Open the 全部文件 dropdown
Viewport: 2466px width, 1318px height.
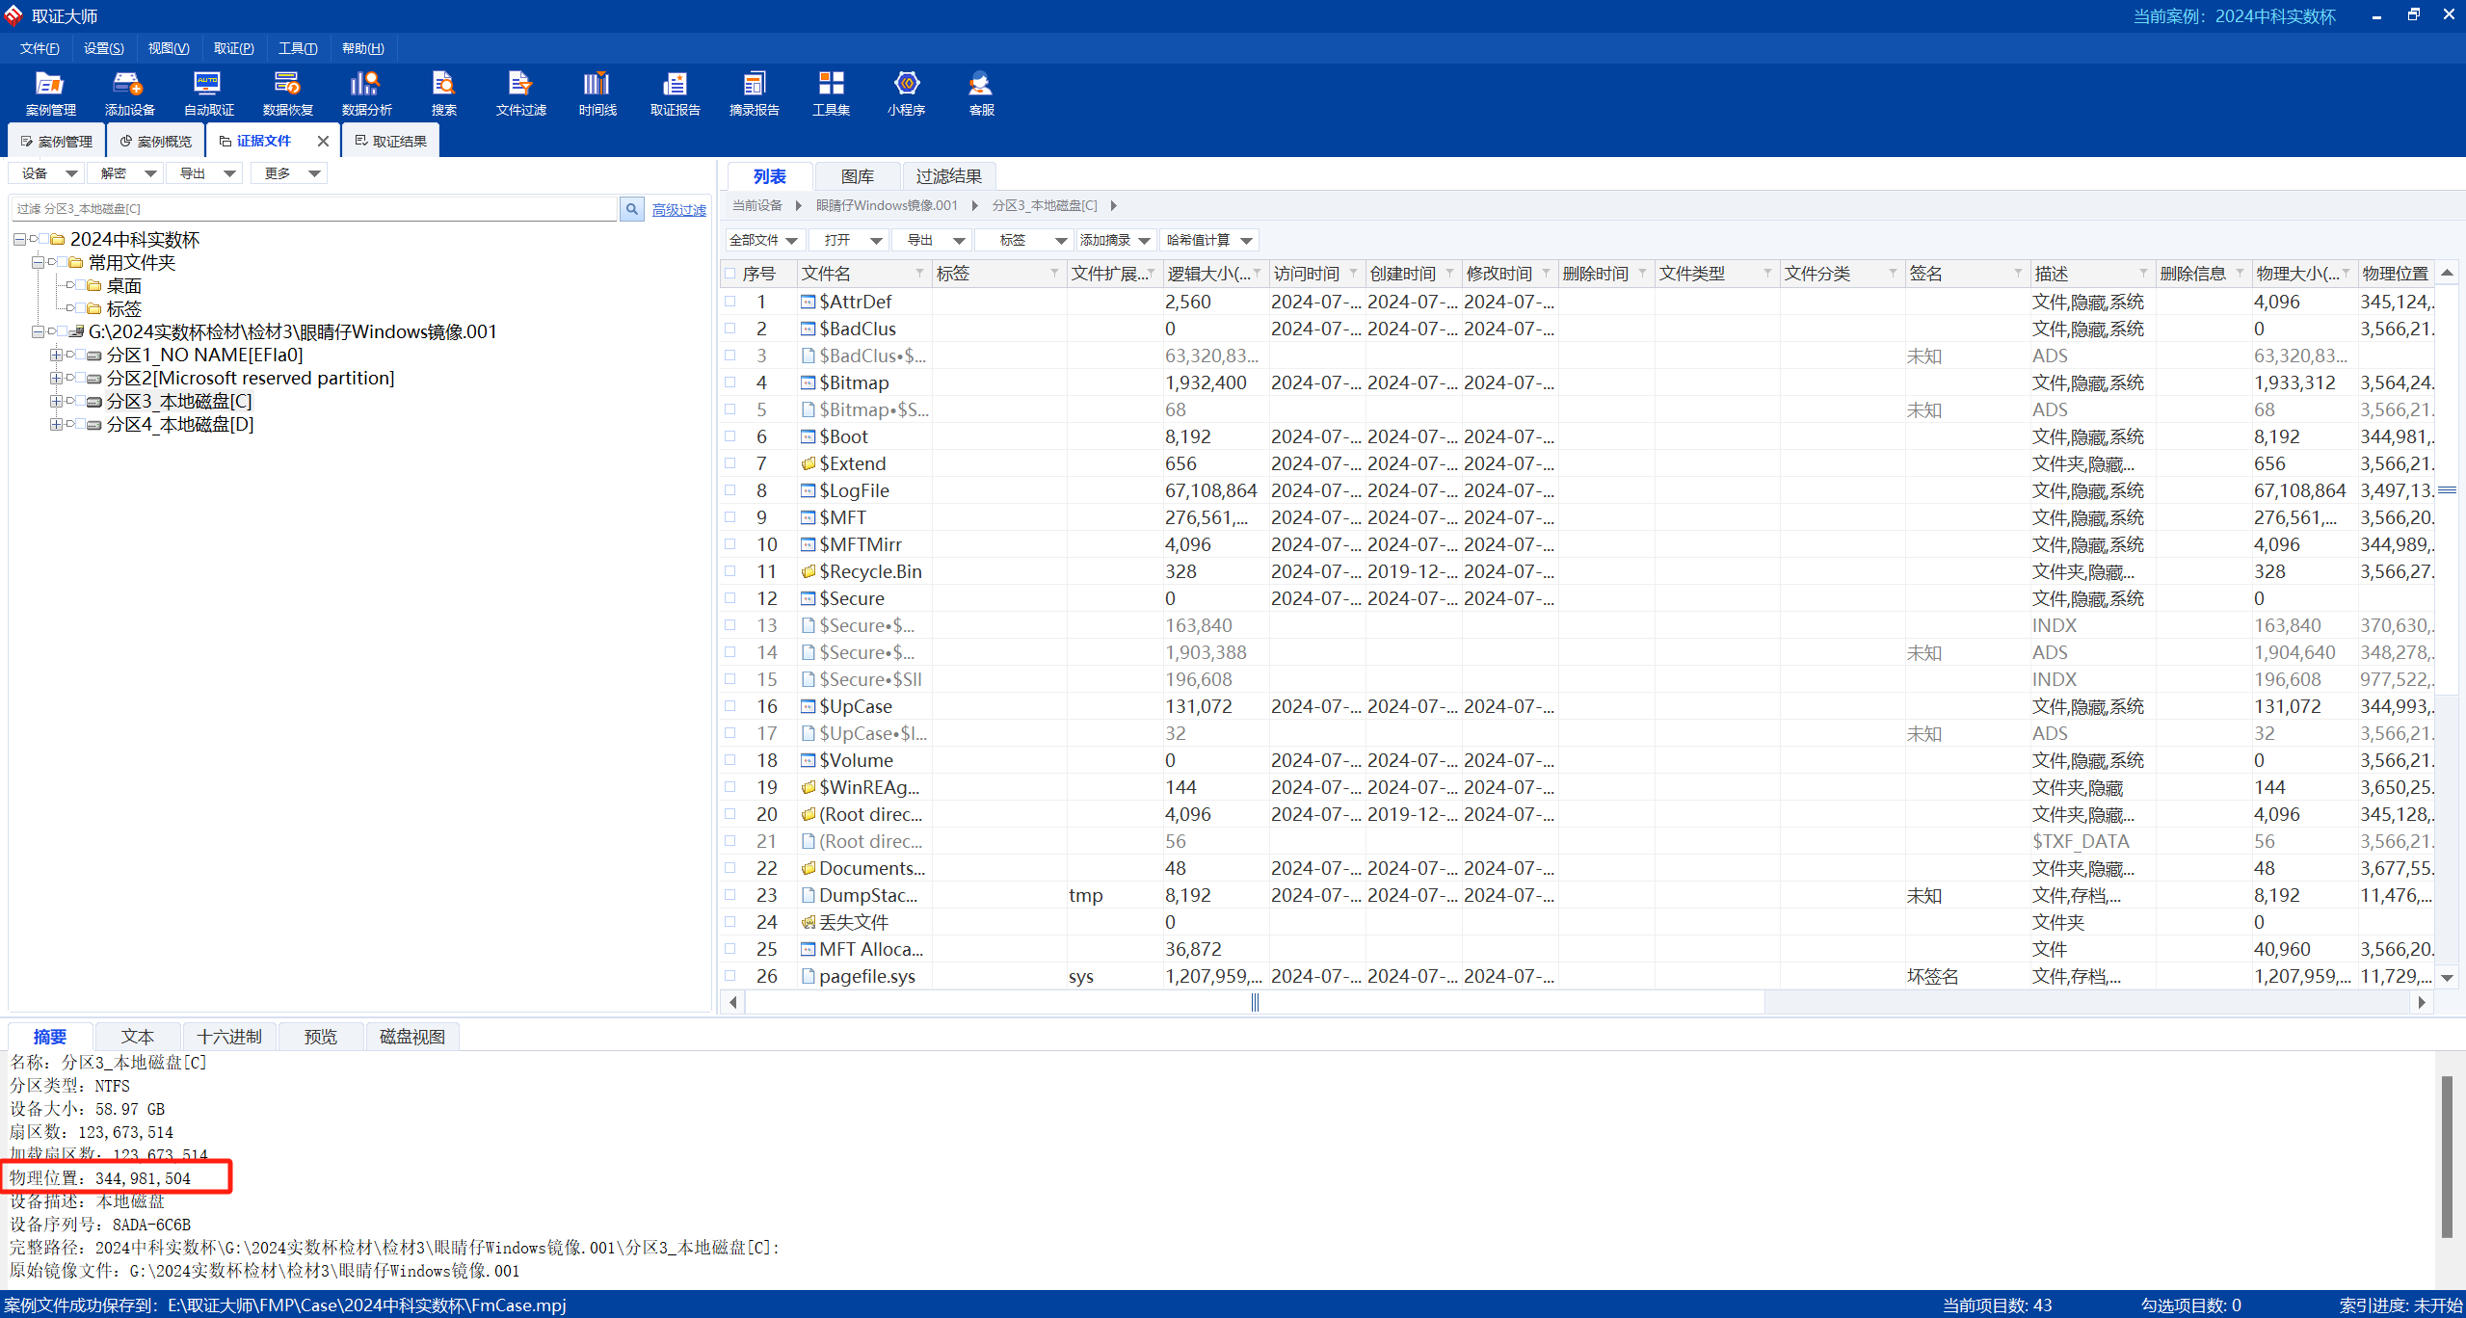pyautogui.click(x=763, y=240)
